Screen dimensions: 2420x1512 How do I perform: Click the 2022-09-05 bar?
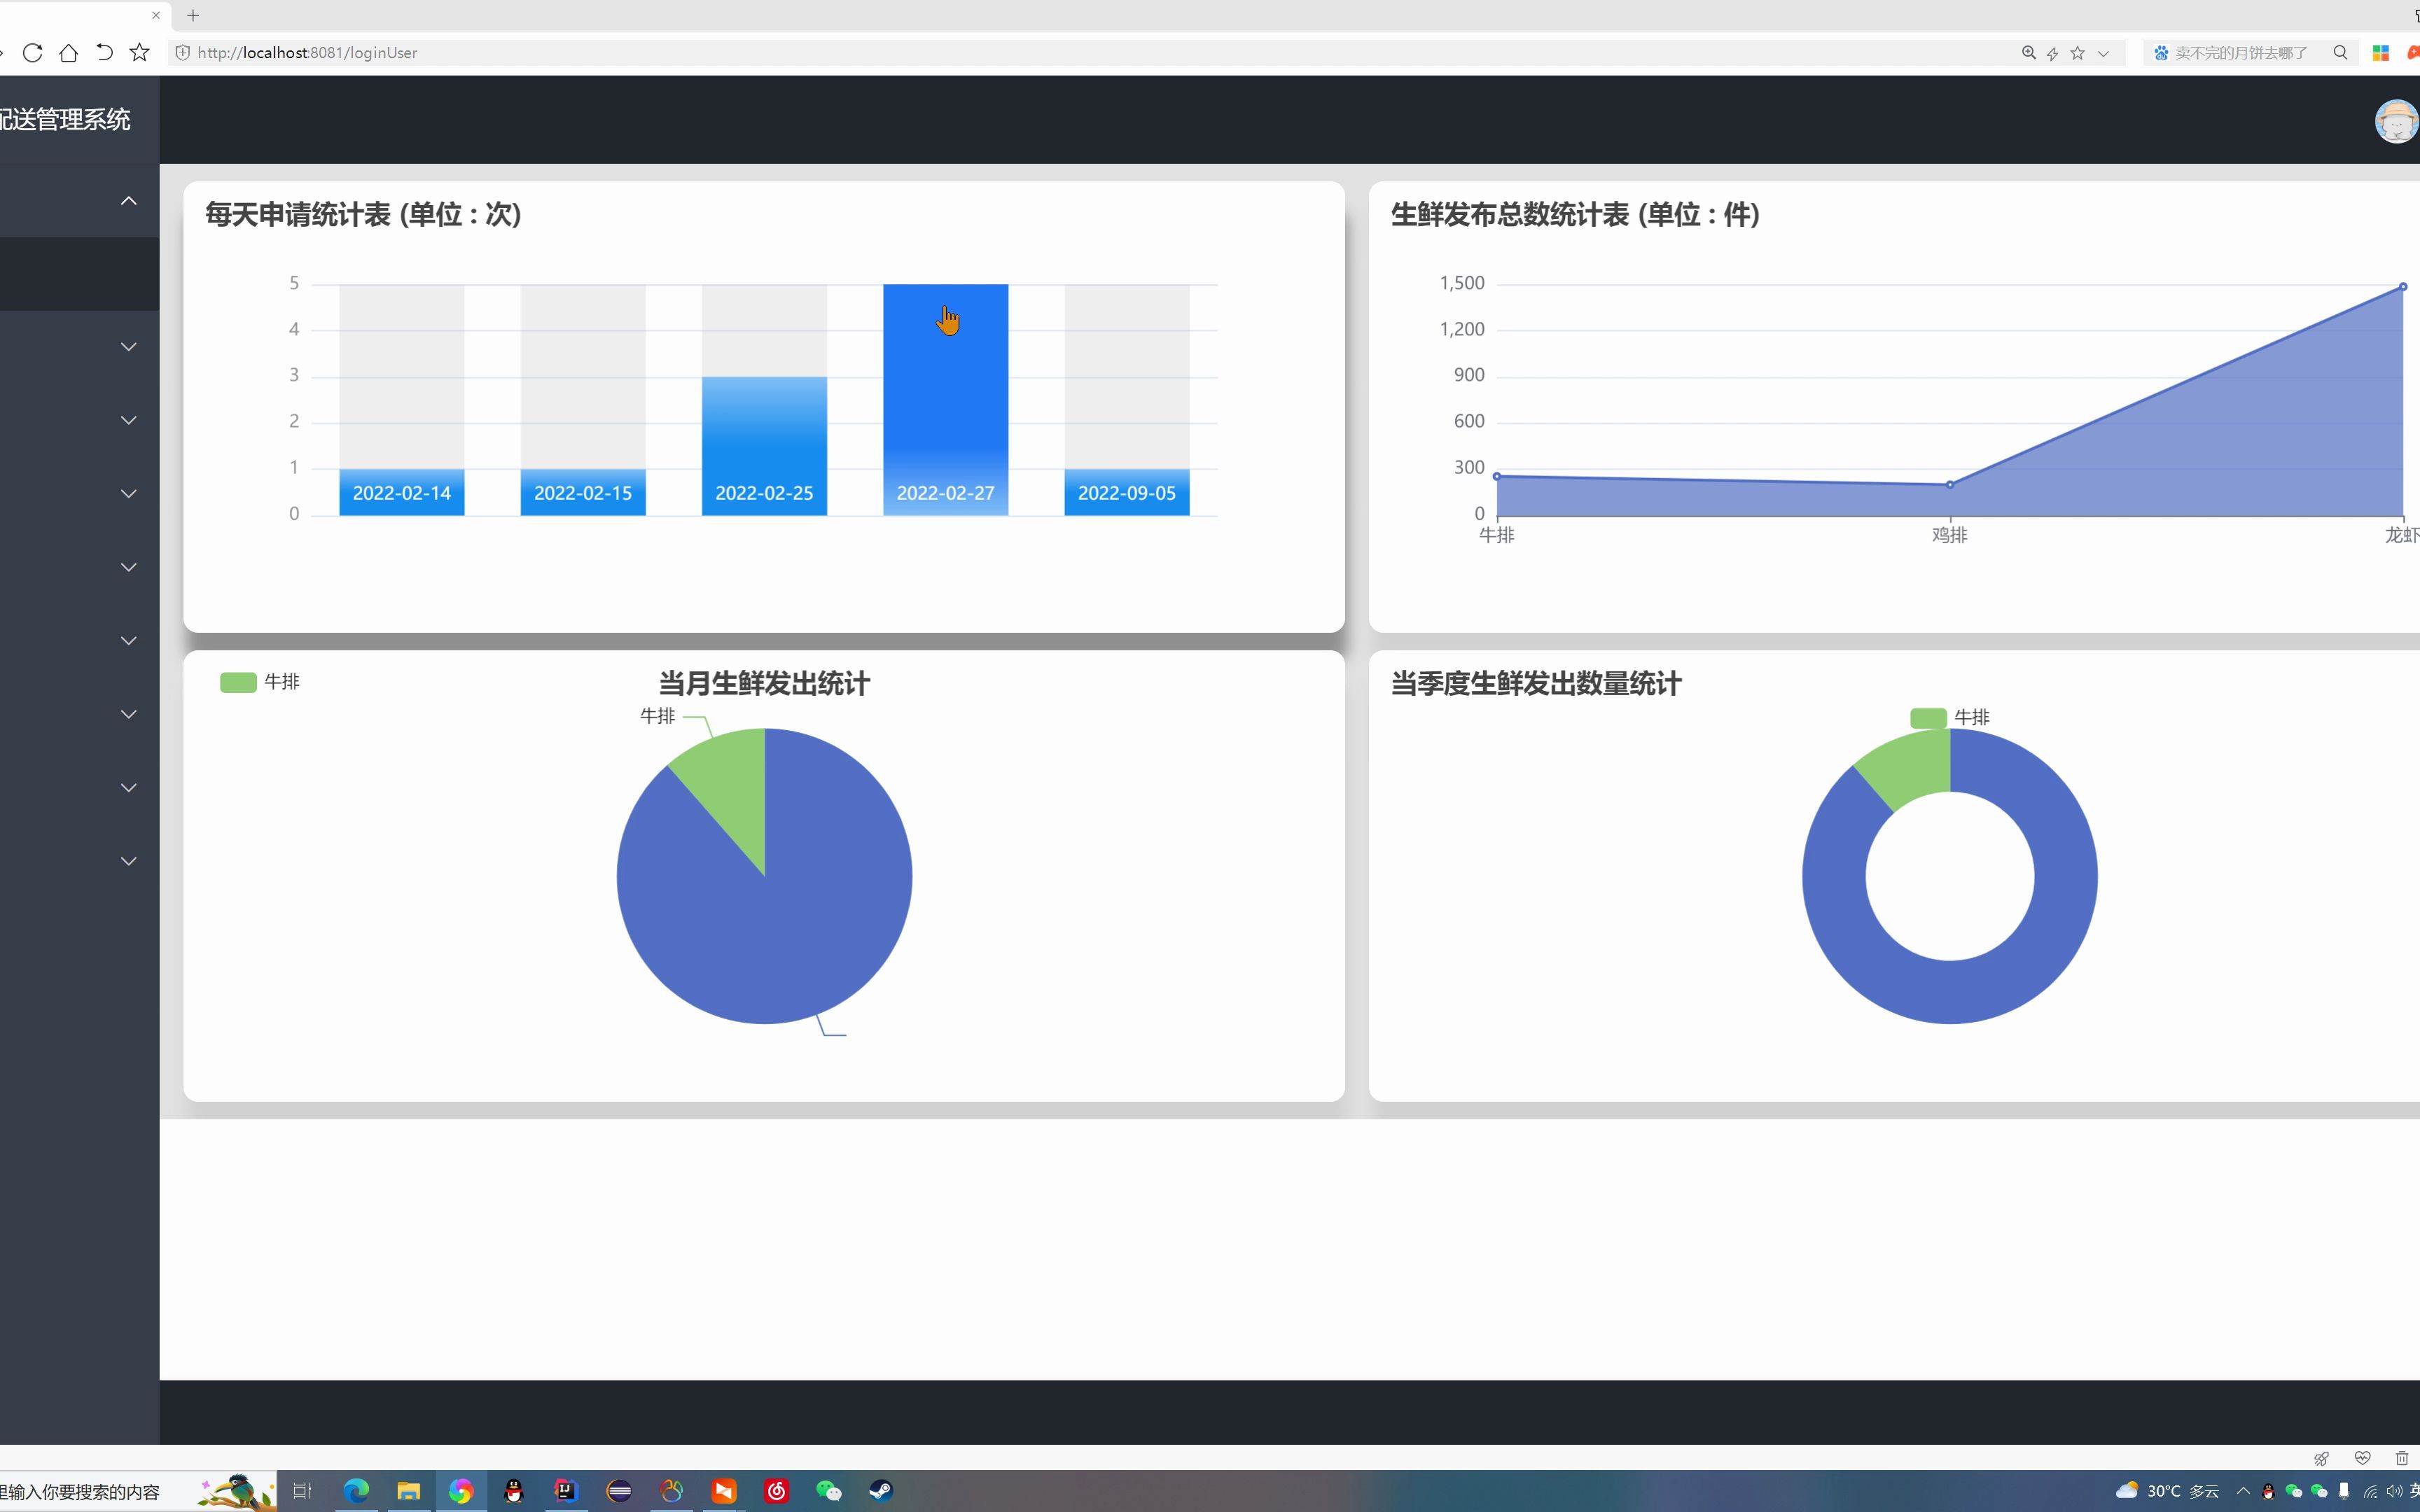1126,492
